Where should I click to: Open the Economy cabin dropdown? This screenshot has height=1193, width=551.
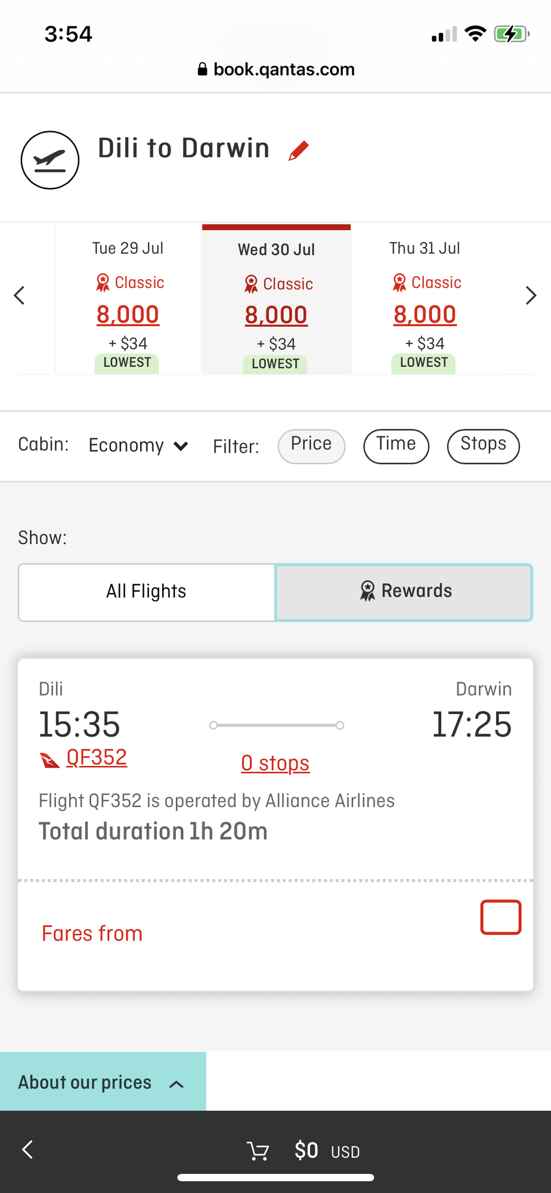pos(138,446)
